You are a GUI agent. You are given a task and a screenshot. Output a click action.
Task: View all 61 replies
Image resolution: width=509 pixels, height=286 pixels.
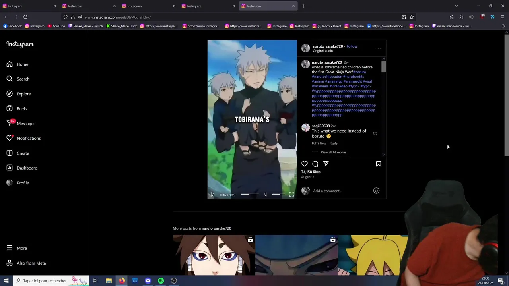click(x=334, y=152)
